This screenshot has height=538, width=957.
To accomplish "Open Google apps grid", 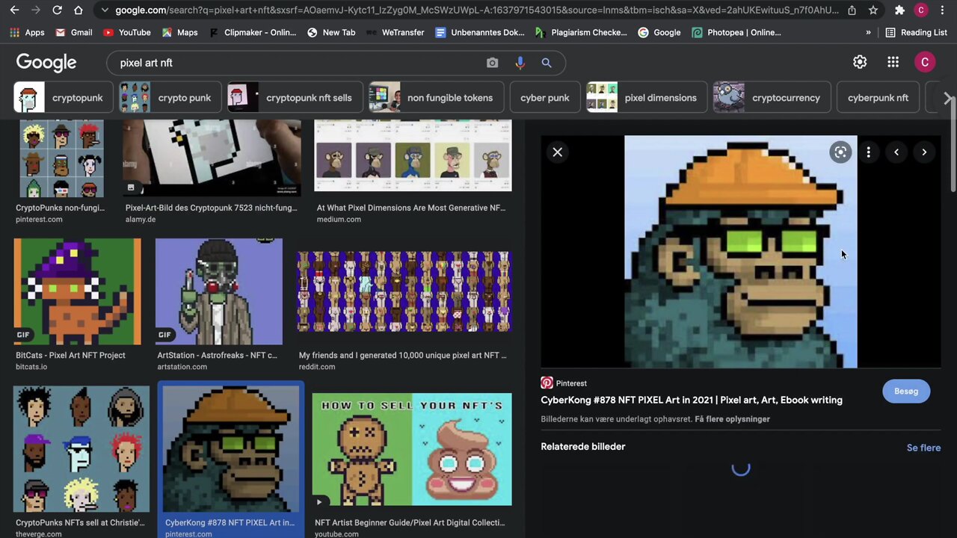I will 893,62.
